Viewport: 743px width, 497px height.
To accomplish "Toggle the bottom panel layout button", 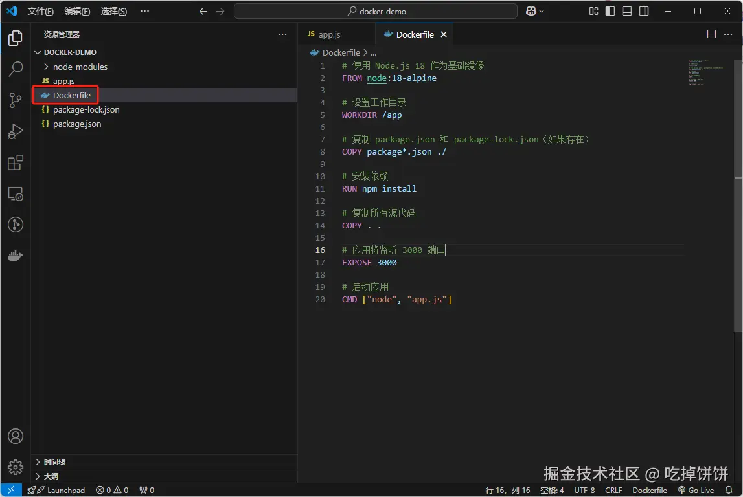I will 627,11.
